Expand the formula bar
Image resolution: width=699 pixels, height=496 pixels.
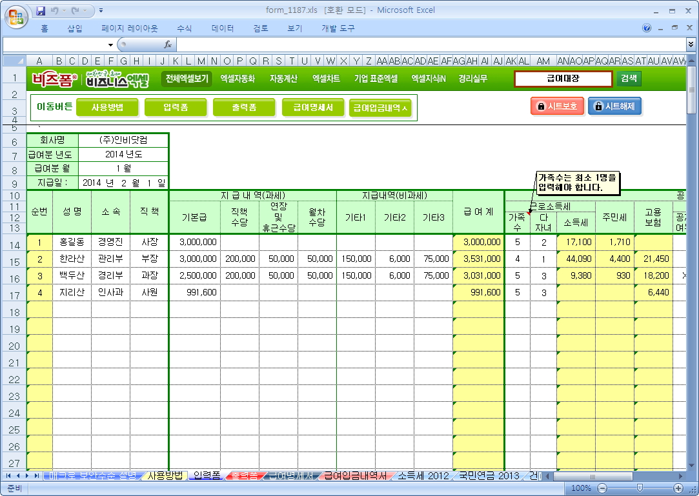(691, 45)
